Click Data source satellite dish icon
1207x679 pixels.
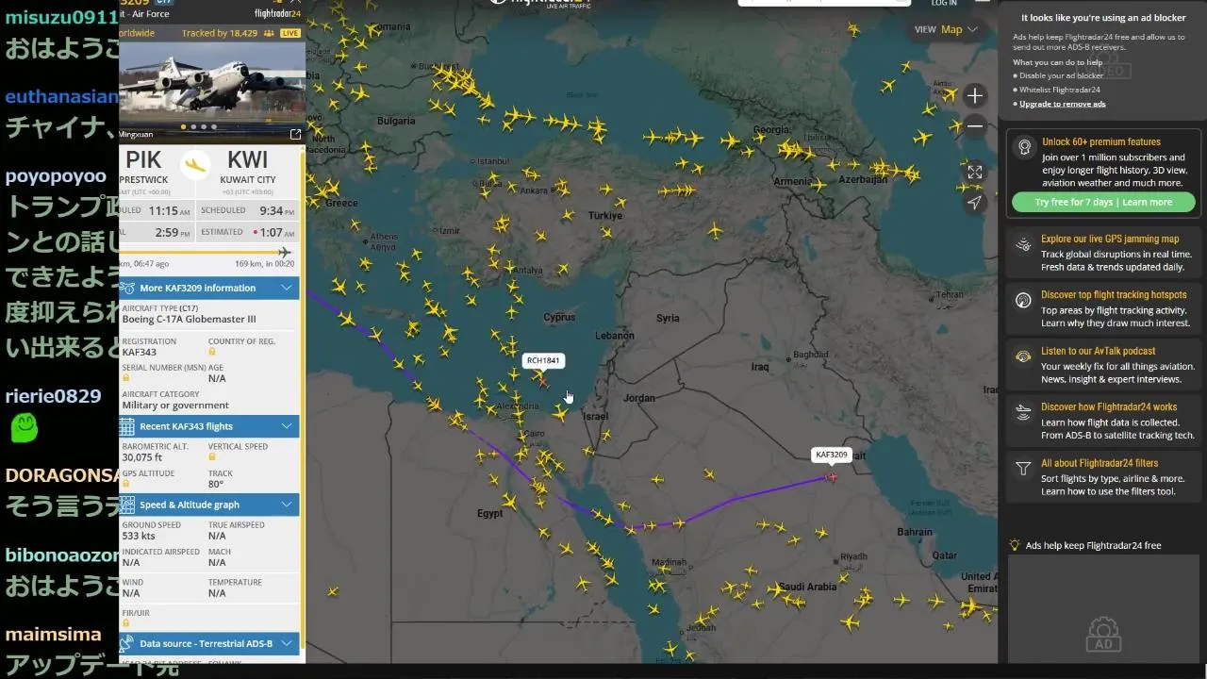[x=127, y=643]
